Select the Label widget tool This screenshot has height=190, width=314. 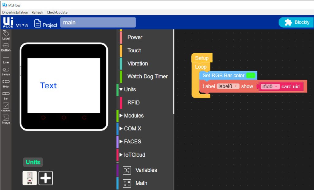(6, 35)
